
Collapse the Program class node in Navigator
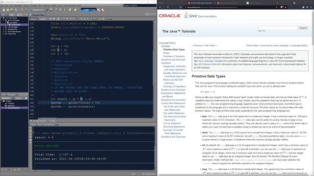2,101
